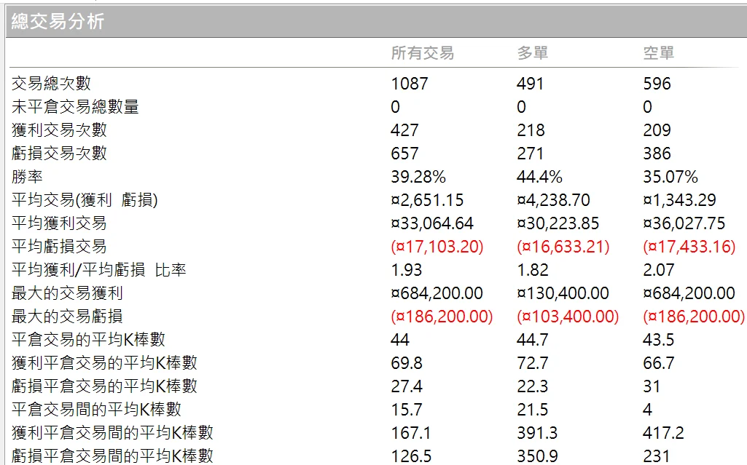Select short average win ¤36,027.75
Image resolution: width=747 pixels, height=465 pixels.
(684, 223)
